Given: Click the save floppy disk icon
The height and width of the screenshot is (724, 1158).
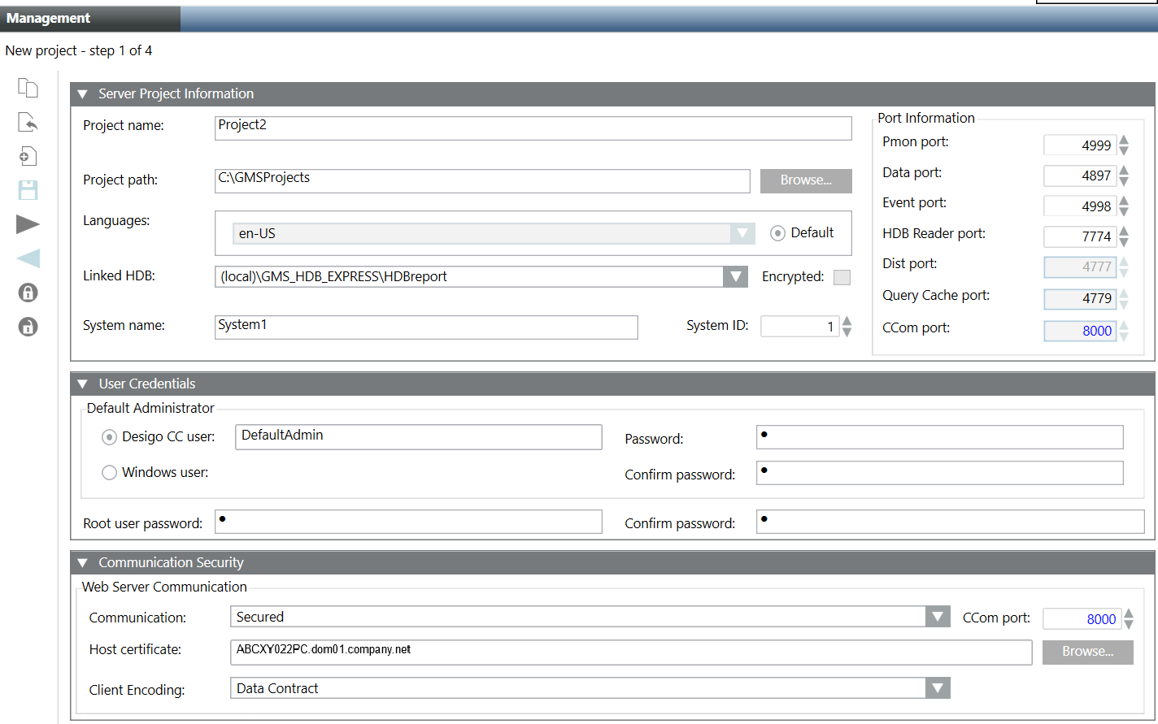Looking at the screenshot, I should click(28, 190).
